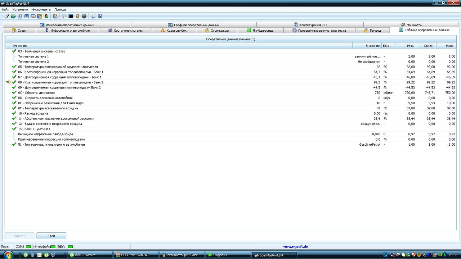Switch to the Мощность tab
461x259 pixels.
(x=411, y=25)
